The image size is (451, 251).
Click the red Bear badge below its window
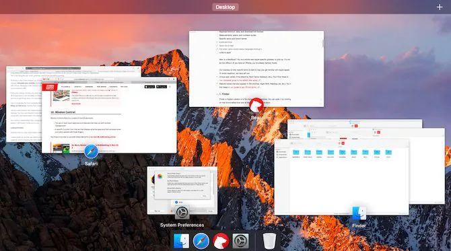click(x=256, y=105)
